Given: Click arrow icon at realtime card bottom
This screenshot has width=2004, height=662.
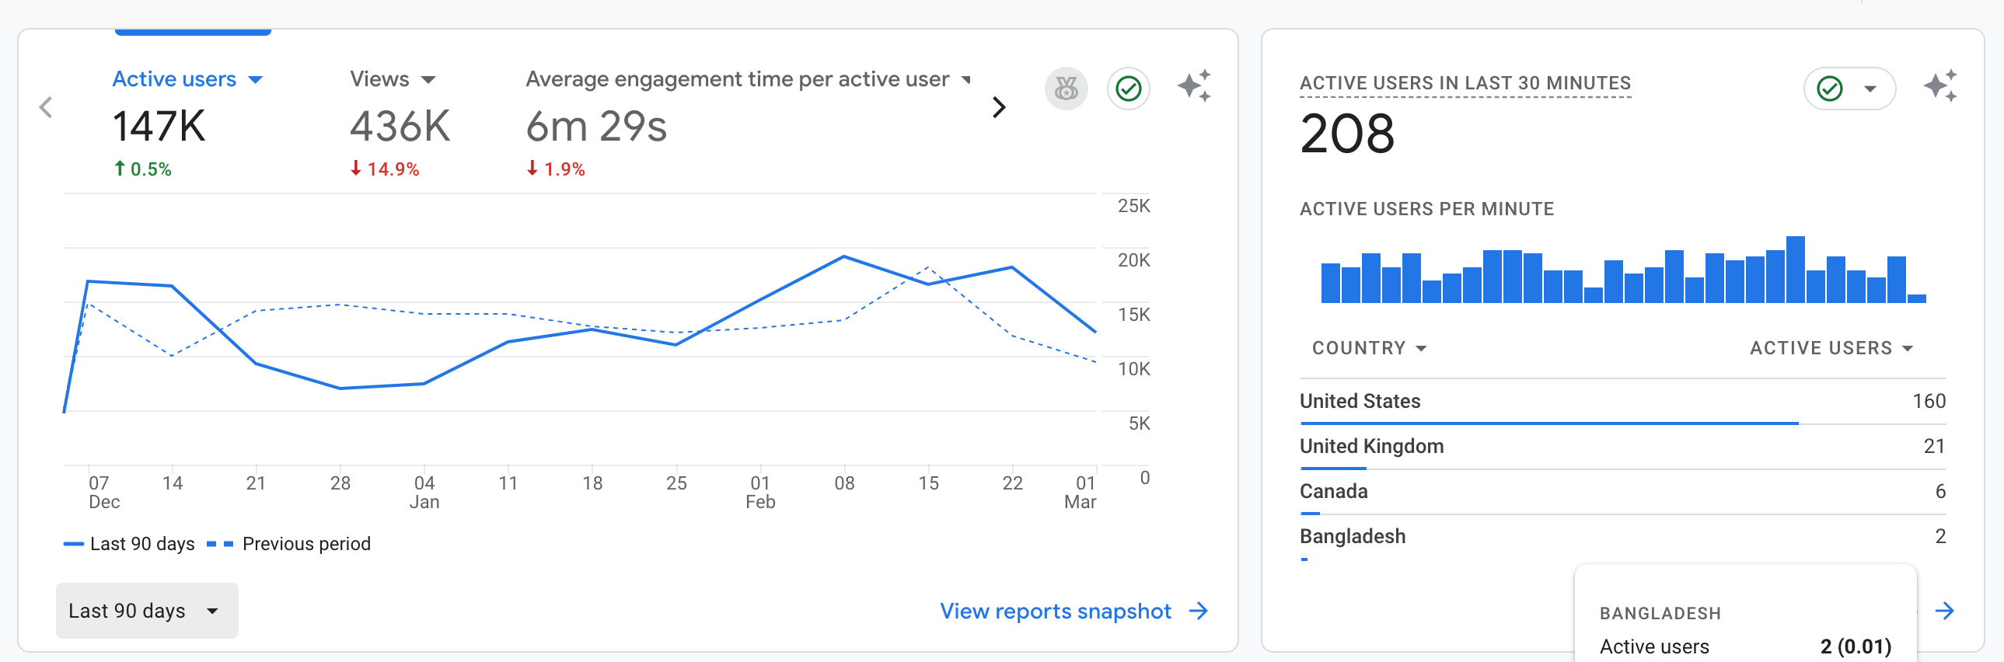Looking at the screenshot, I should (x=1944, y=611).
